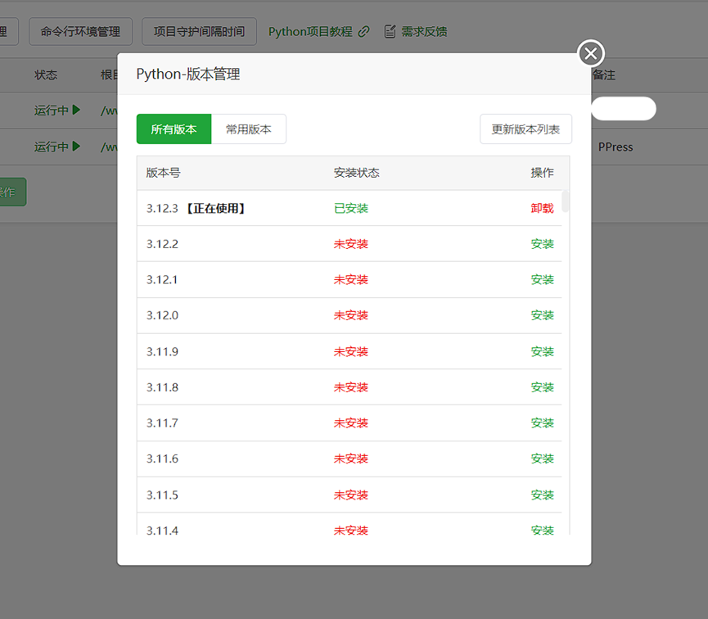Click the 安装状态 column header
This screenshot has height=619, width=708.
click(356, 173)
